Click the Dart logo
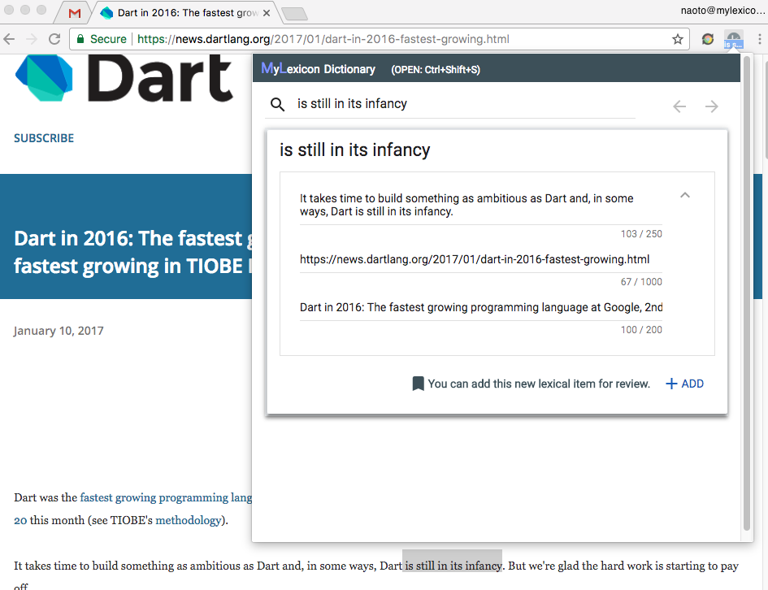The image size is (768, 590). (124, 78)
